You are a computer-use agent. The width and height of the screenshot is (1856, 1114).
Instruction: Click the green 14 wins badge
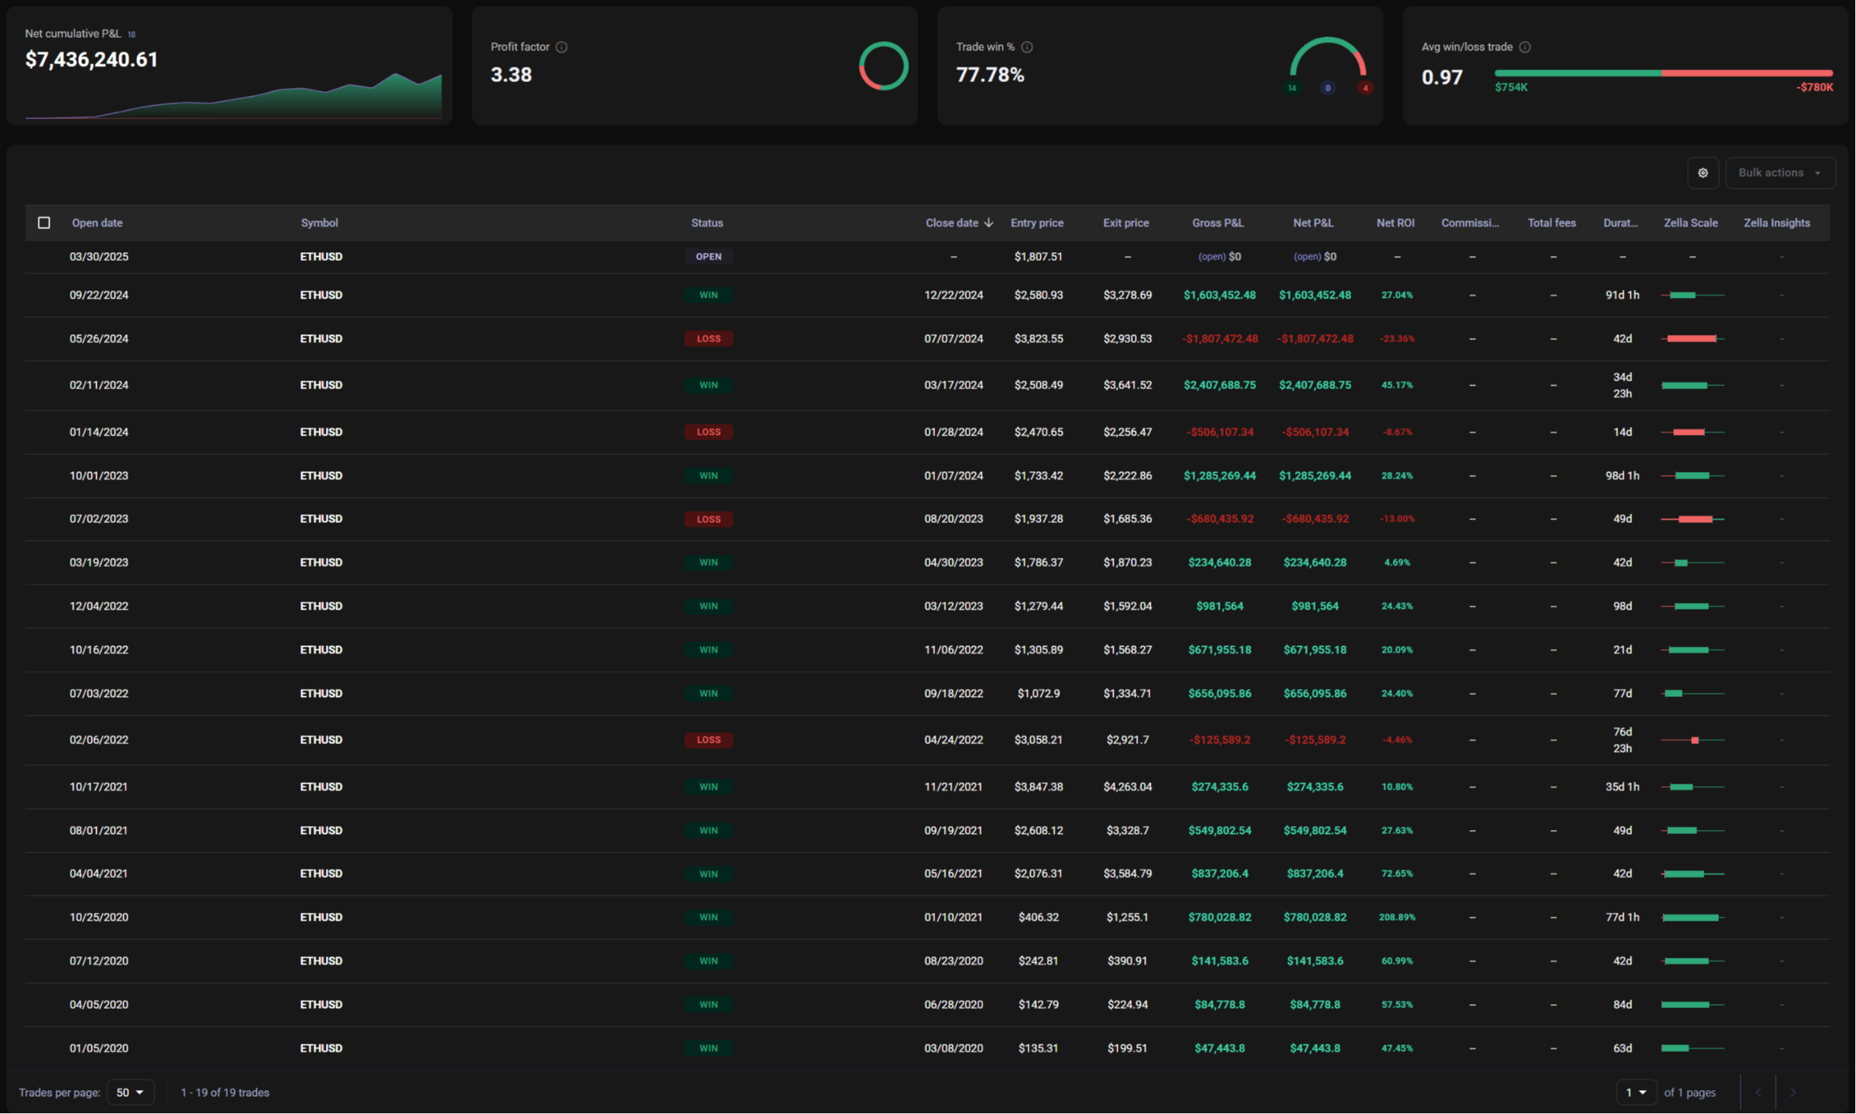(x=1292, y=88)
